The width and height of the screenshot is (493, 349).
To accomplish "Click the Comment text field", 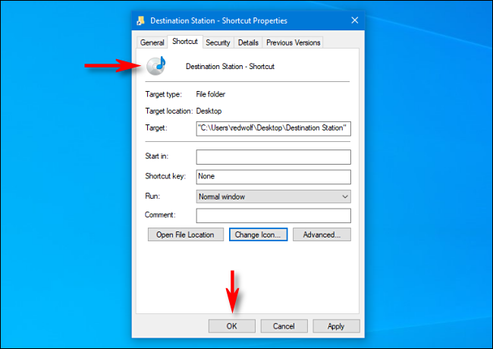I will [274, 215].
